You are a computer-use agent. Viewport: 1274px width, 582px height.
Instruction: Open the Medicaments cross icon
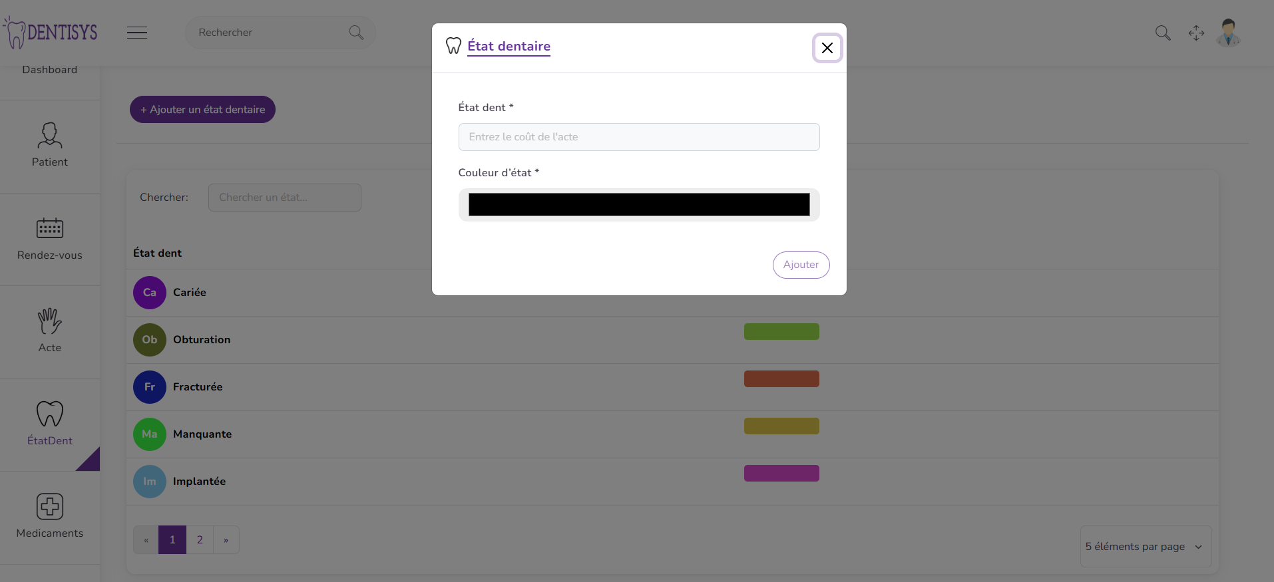click(x=50, y=507)
